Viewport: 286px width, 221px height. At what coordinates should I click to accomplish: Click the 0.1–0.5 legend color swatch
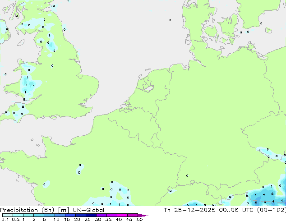coord(8,215)
